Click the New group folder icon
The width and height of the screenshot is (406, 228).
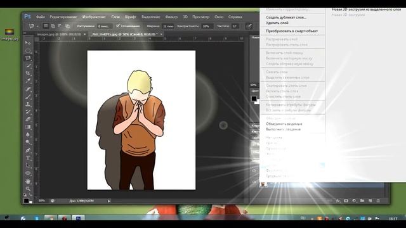click(x=362, y=201)
